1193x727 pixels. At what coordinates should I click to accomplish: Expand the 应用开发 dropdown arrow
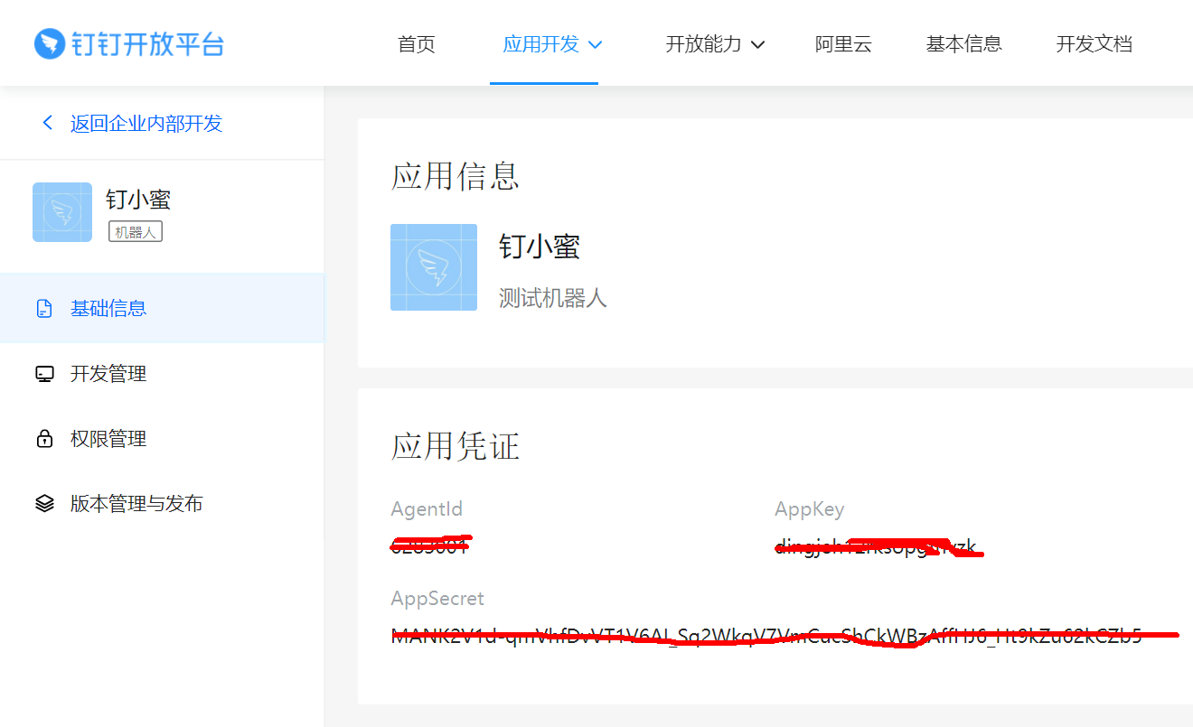click(x=595, y=44)
